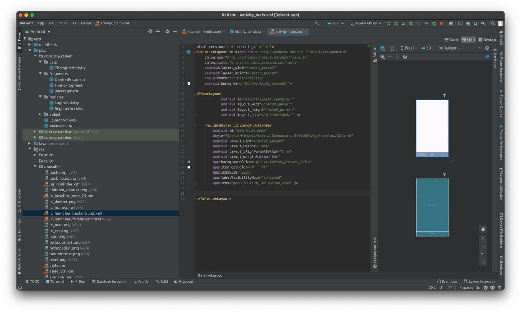Open the Event Log
Viewport: 521px width, 312px height.
447,281
